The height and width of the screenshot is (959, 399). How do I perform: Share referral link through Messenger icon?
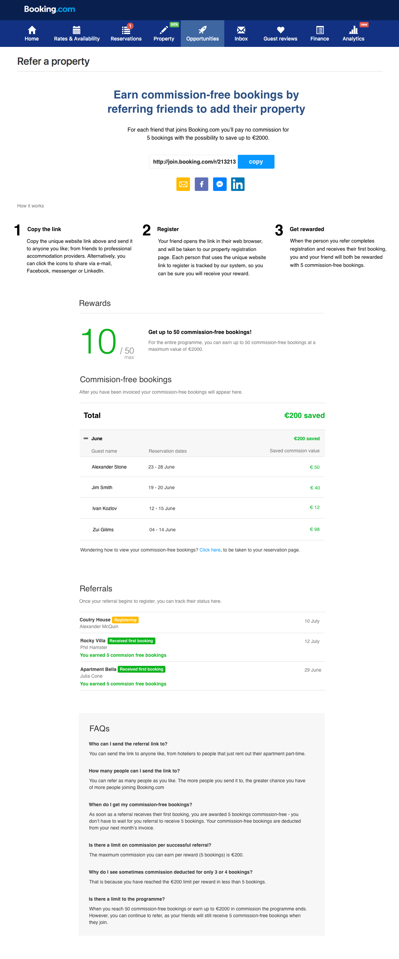point(220,184)
